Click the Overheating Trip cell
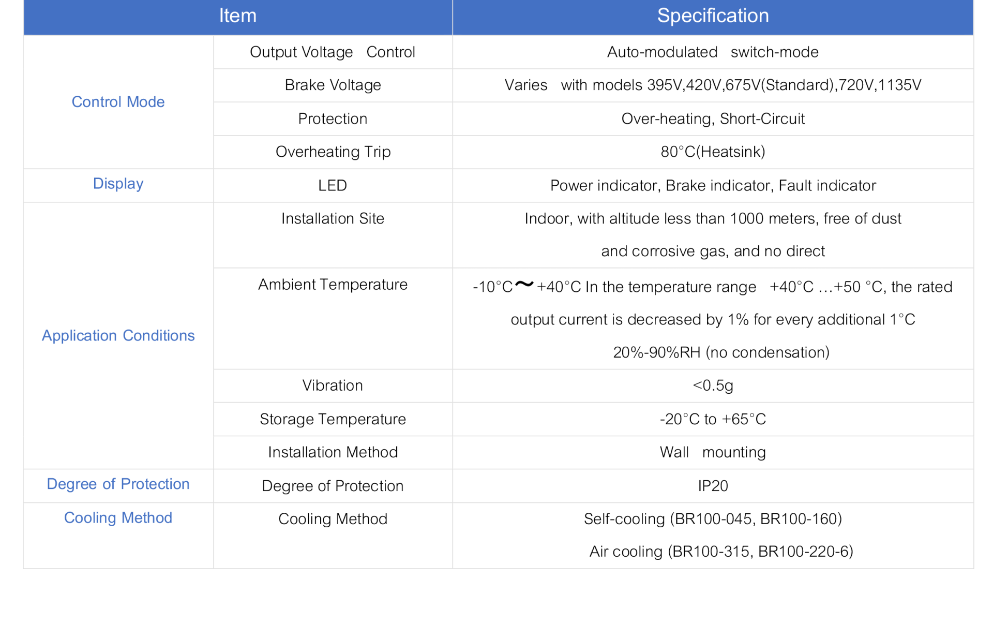The height and width of the screenshot is (623, 993). [333, 152]
